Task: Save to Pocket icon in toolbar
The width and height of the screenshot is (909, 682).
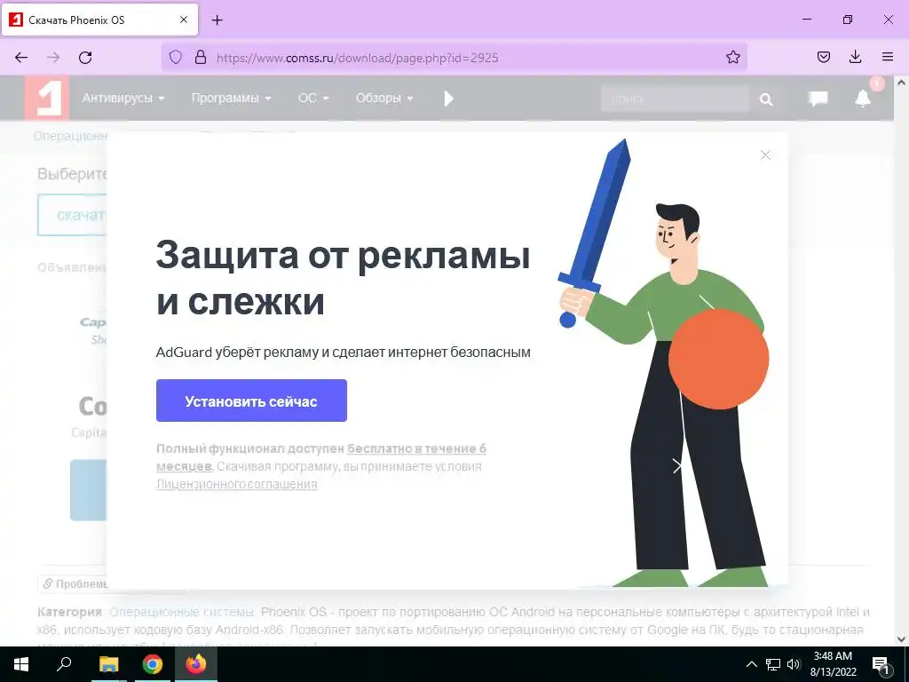Action: (823, 57)
